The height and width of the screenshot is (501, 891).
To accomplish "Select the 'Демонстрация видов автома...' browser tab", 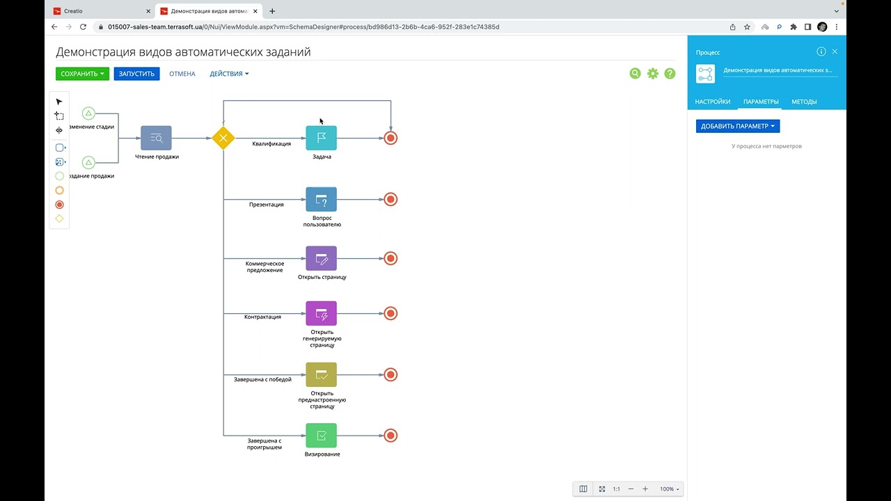I will pyautogui.click(x=209, y=11).
